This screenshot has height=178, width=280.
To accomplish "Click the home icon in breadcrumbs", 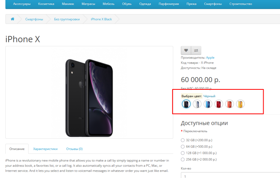I will tap(12, 19).
